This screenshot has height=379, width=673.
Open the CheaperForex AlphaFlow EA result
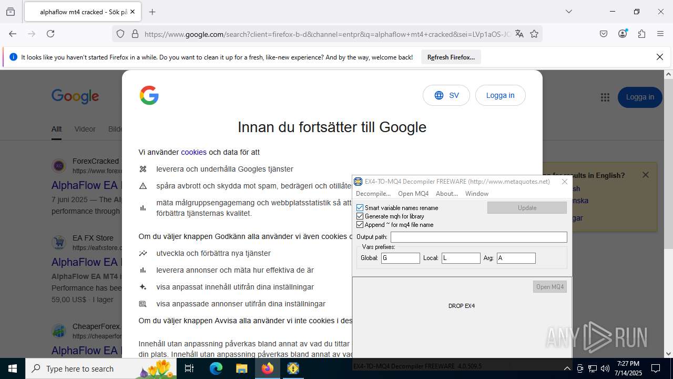pos(86,351)
